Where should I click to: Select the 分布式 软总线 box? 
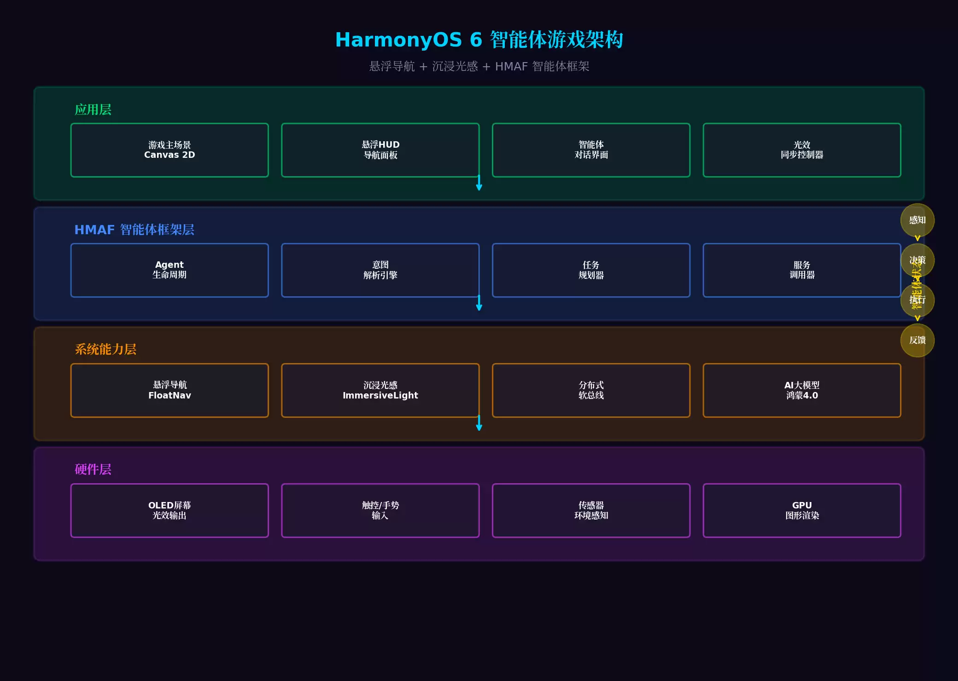(591, 390)
